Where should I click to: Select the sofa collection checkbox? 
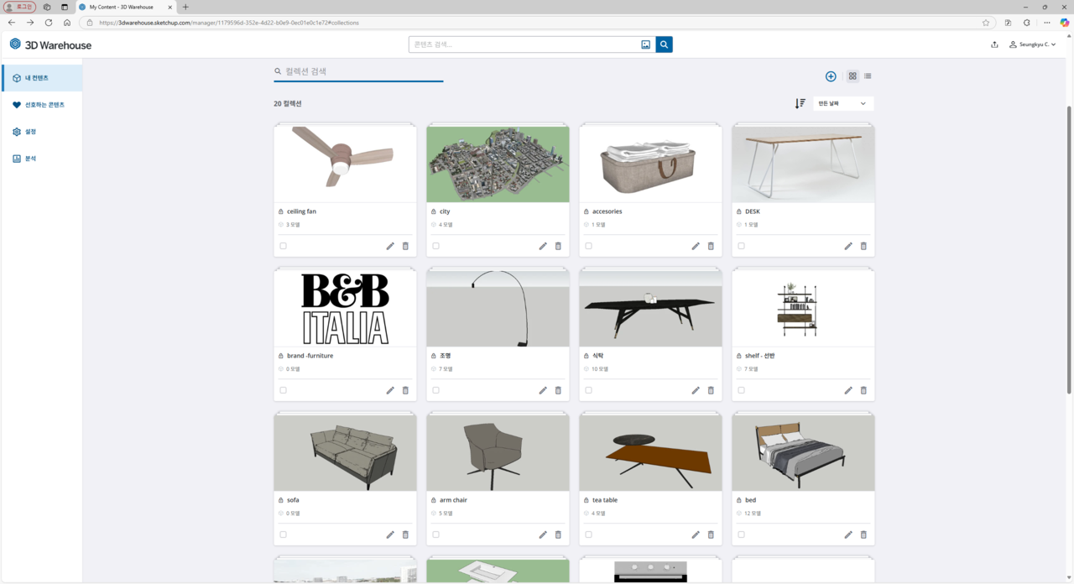(283, 534)
